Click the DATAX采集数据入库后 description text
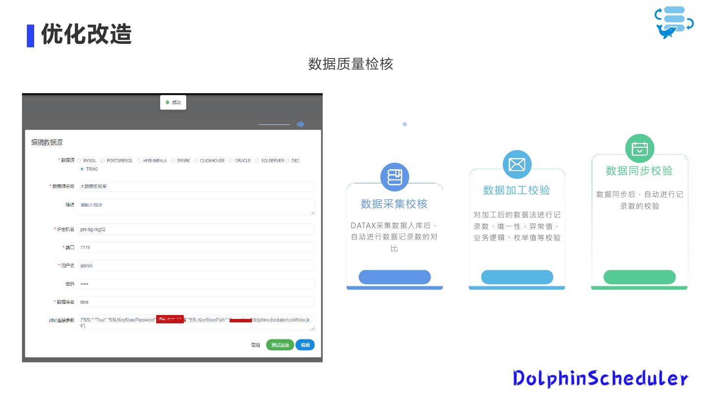Viewport: 703px width, 395px height. (x=394, y=237)
